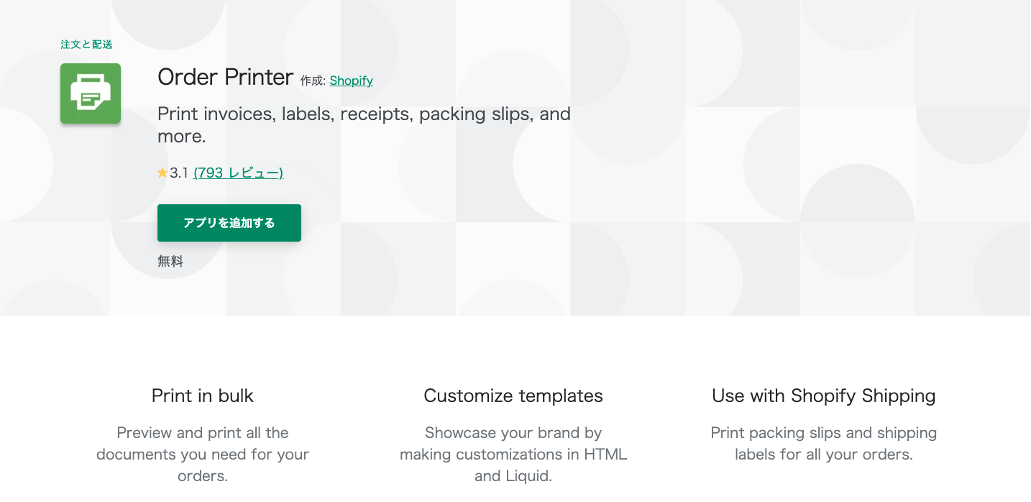Click the 無料 price label
Image resolution: width=1031 pixels, height=502 pixels.
170,262
